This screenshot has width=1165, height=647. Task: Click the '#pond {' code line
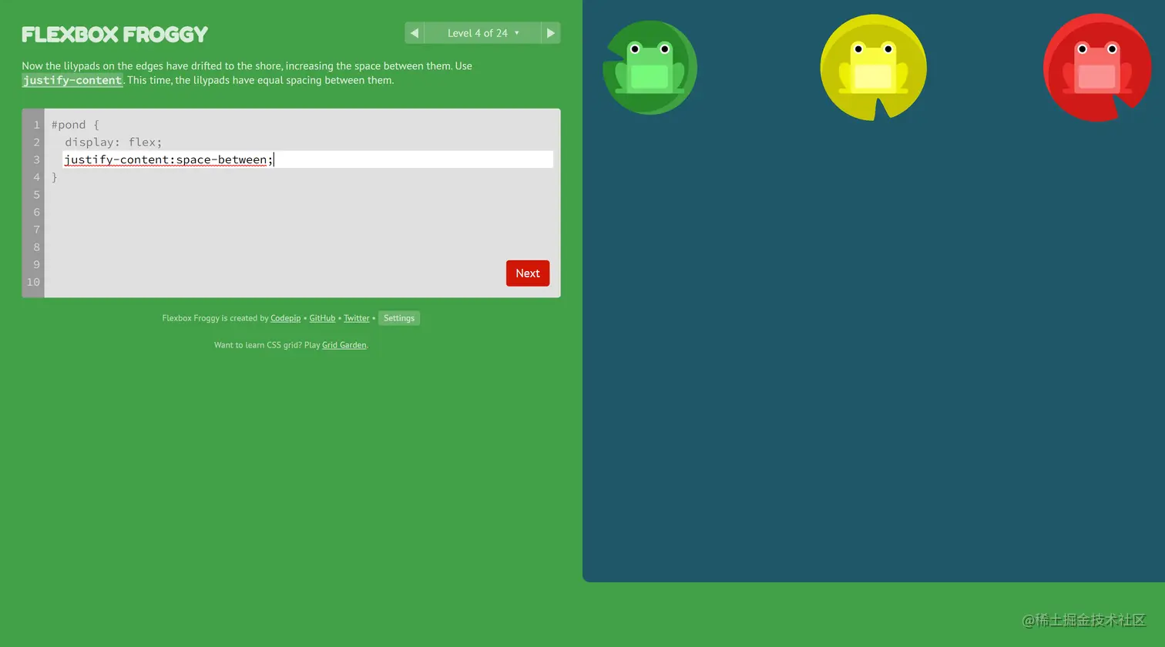(x=76, y=125)
